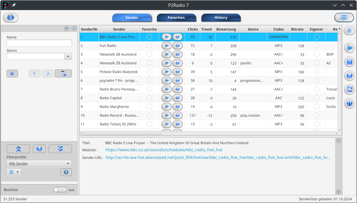
Task: Close the filter panel with x icon
Action: point(74,28)
